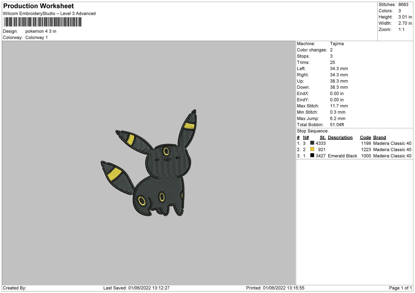Click the Trims value 25

point(332,62)
